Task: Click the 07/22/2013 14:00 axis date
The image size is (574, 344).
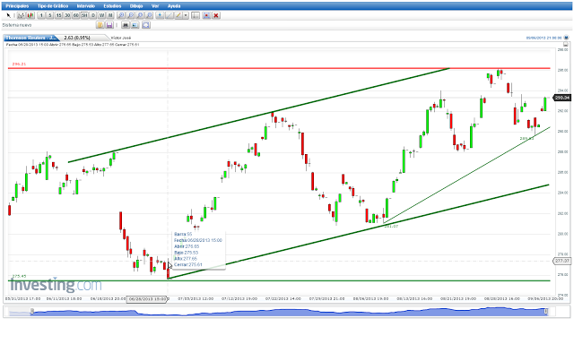Action: pos(283,298)
